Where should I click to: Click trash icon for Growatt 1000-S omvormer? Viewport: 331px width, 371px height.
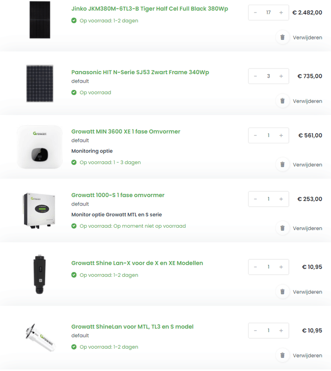coord(282,228)
